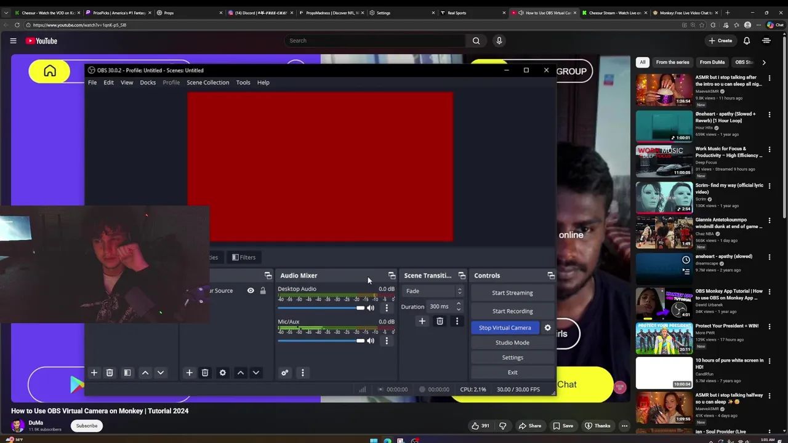
Task: Toggle the source lock icon
Action: 263,290
